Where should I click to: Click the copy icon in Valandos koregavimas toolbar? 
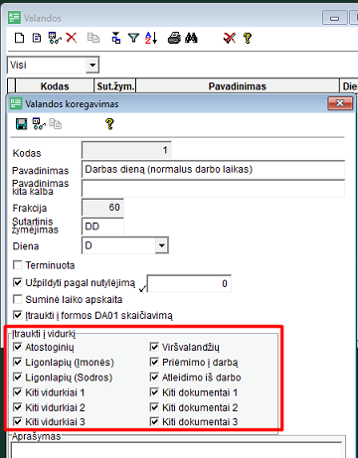click(x=56, y=124)
